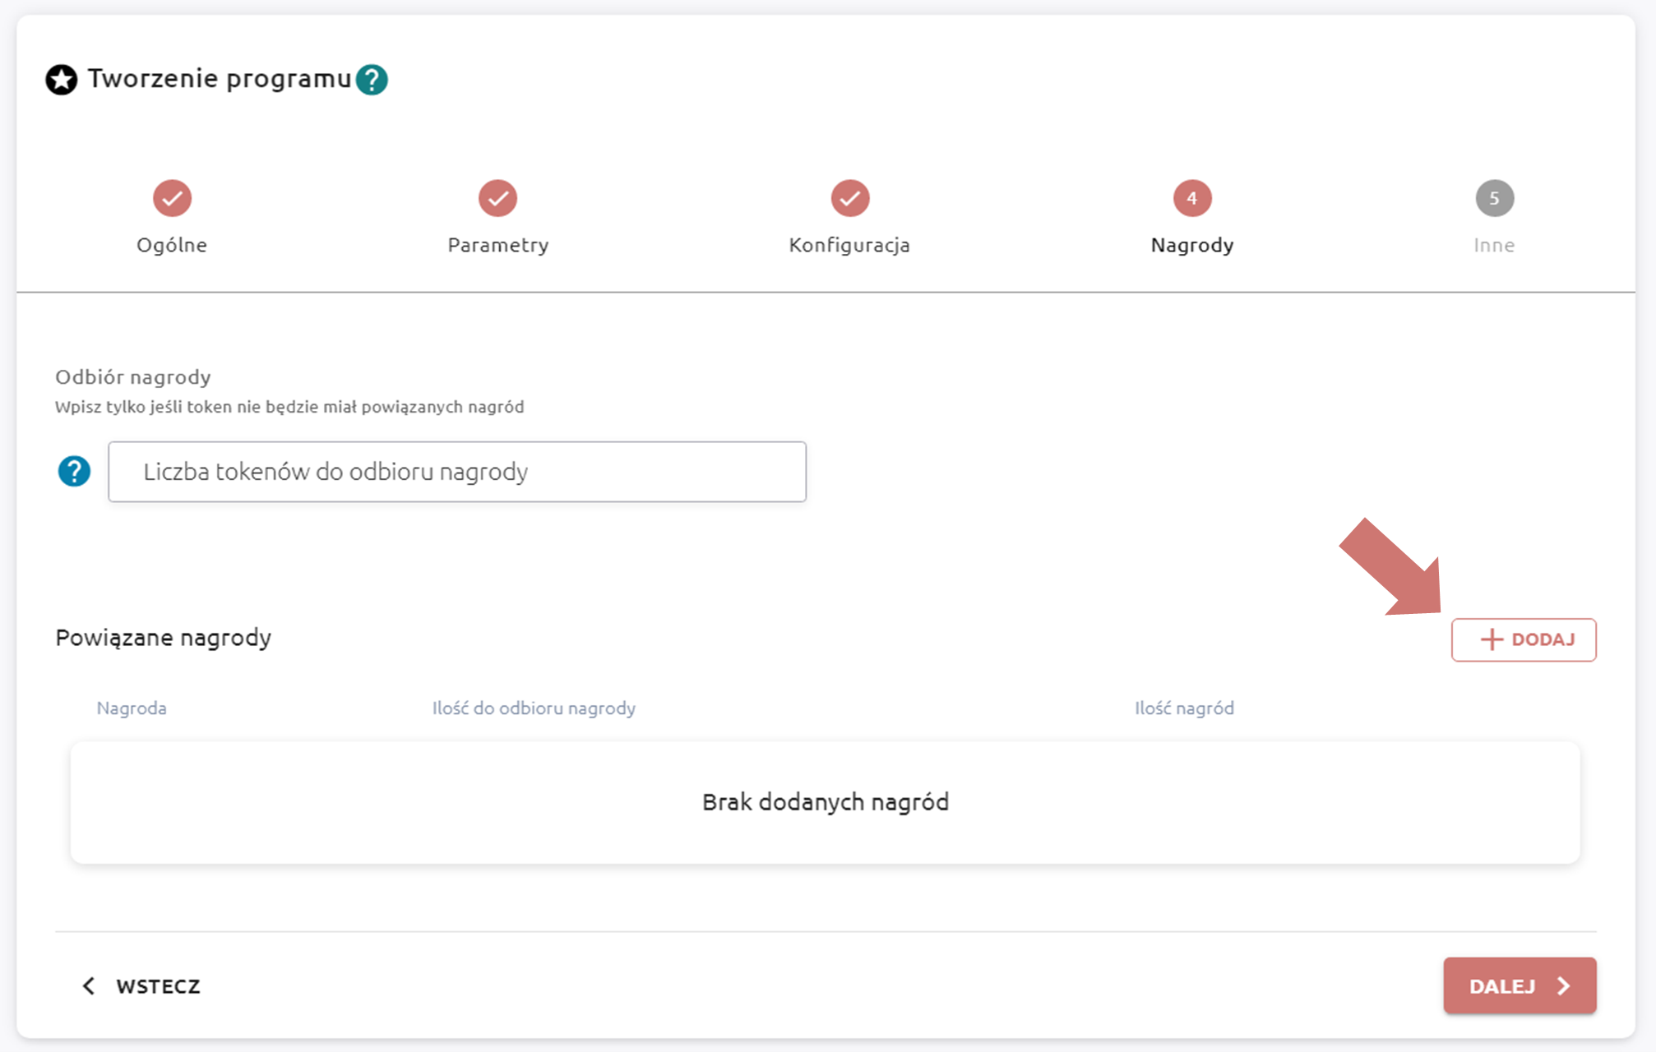The height and width of the screenshot is (1052, 1656).
Task: Click the teal help icon beside Tworzenie programu
Action: click(372, 80)
